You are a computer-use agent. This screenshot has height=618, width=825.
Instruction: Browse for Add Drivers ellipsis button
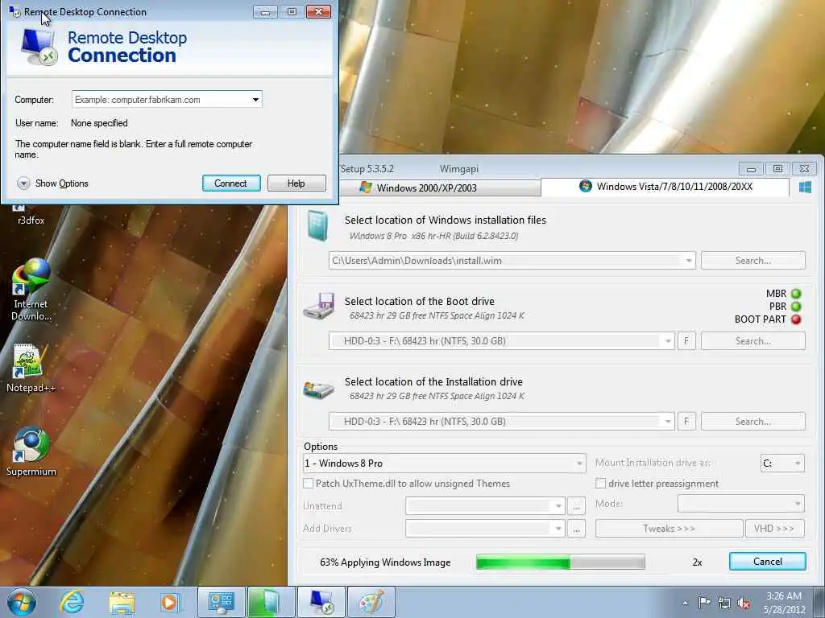(577, 529)
